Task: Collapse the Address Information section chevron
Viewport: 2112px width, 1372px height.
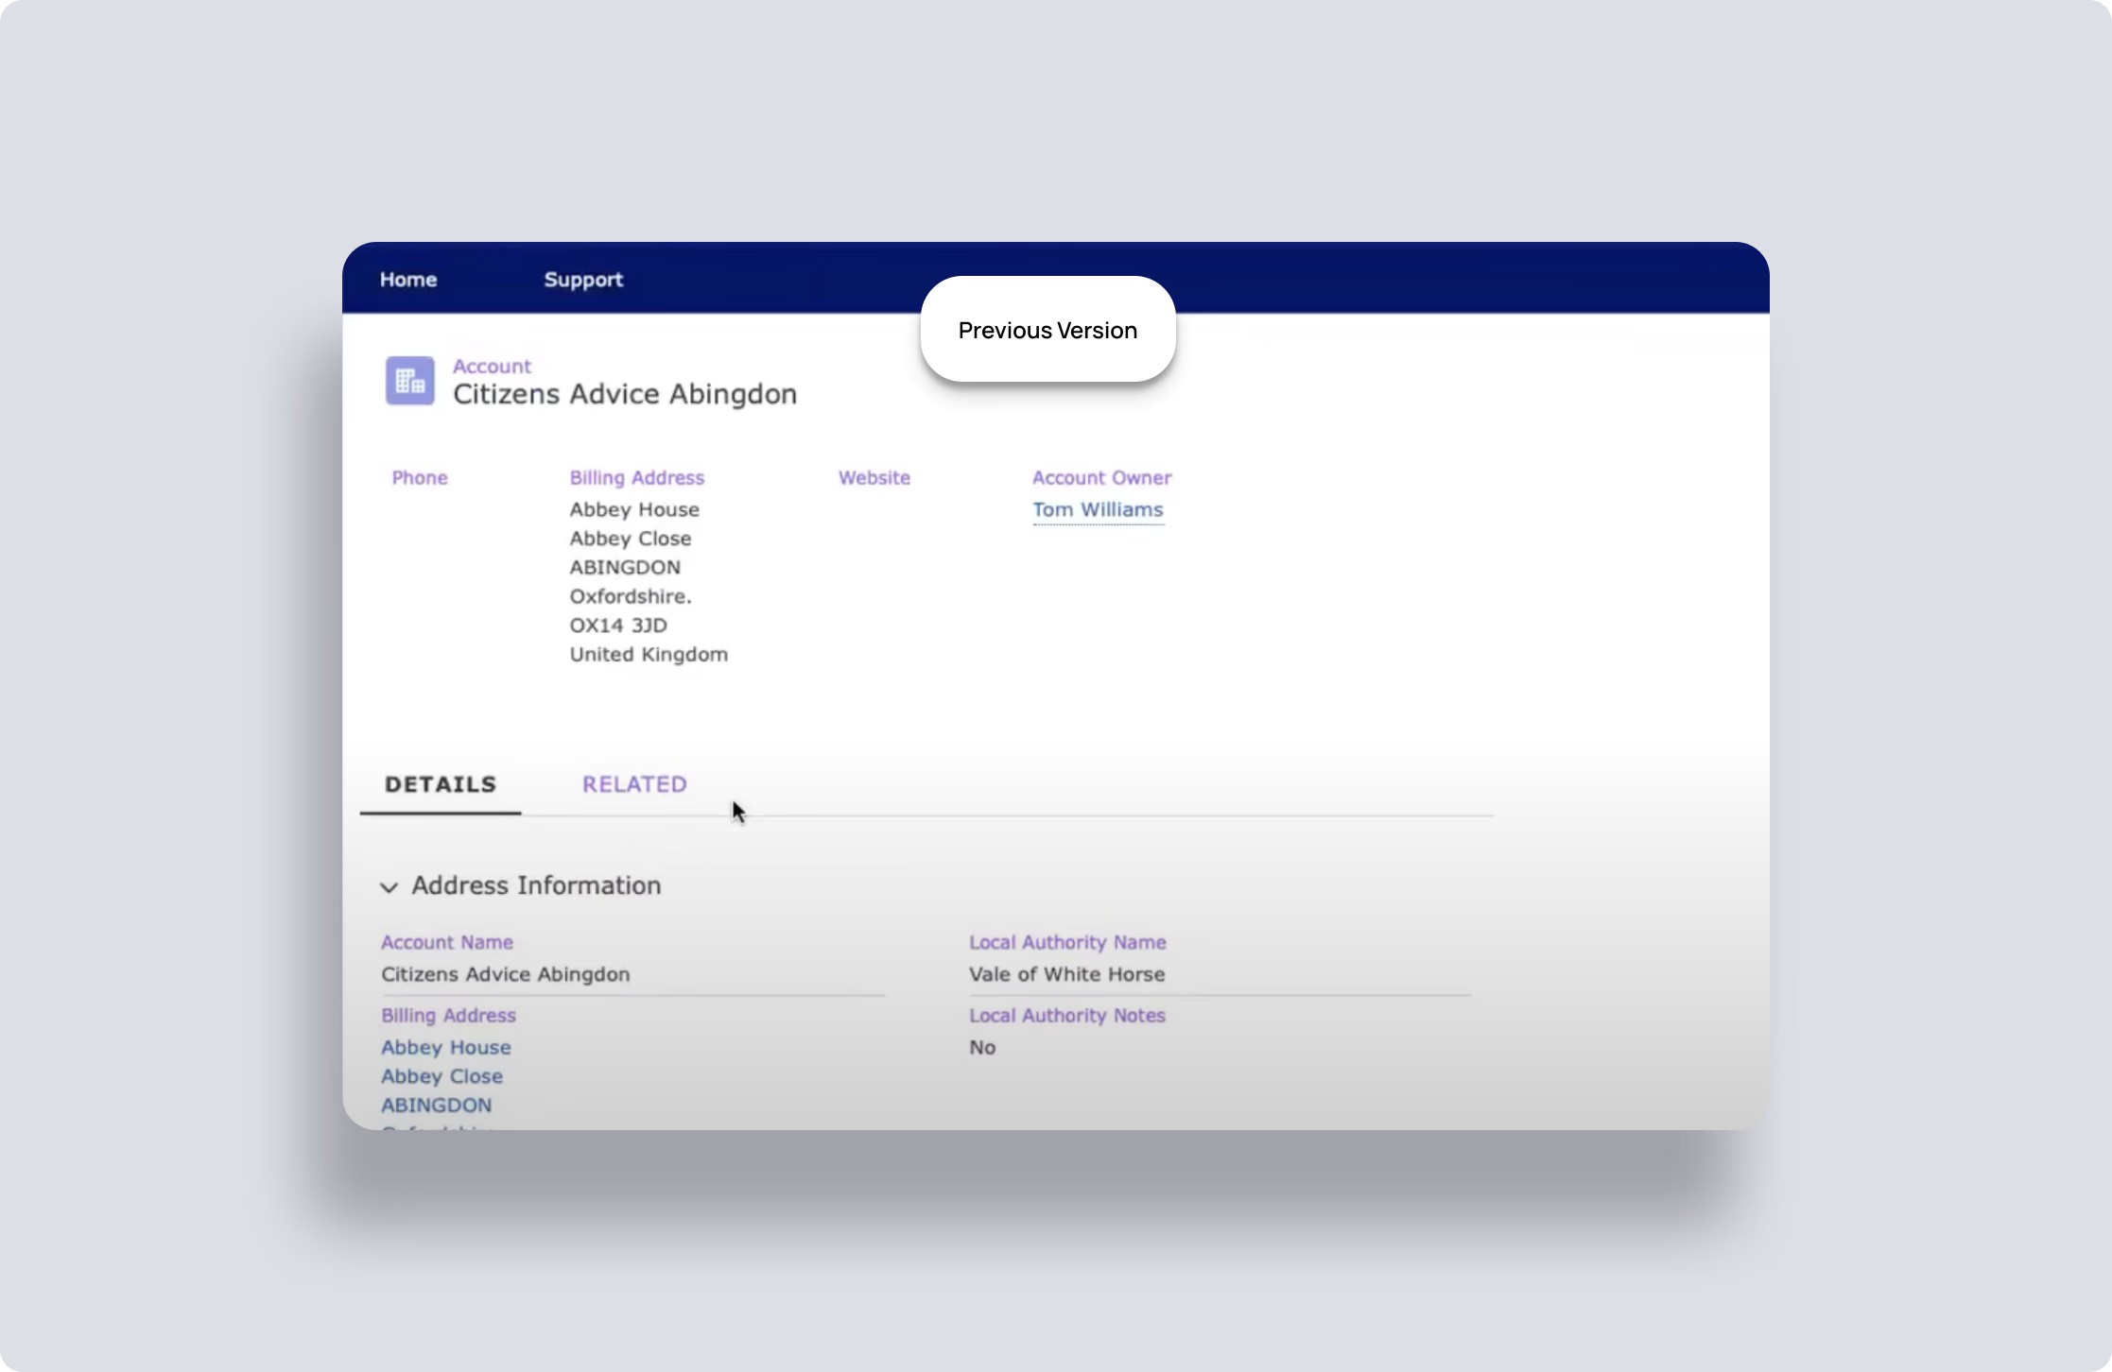Action: (389, 887)
